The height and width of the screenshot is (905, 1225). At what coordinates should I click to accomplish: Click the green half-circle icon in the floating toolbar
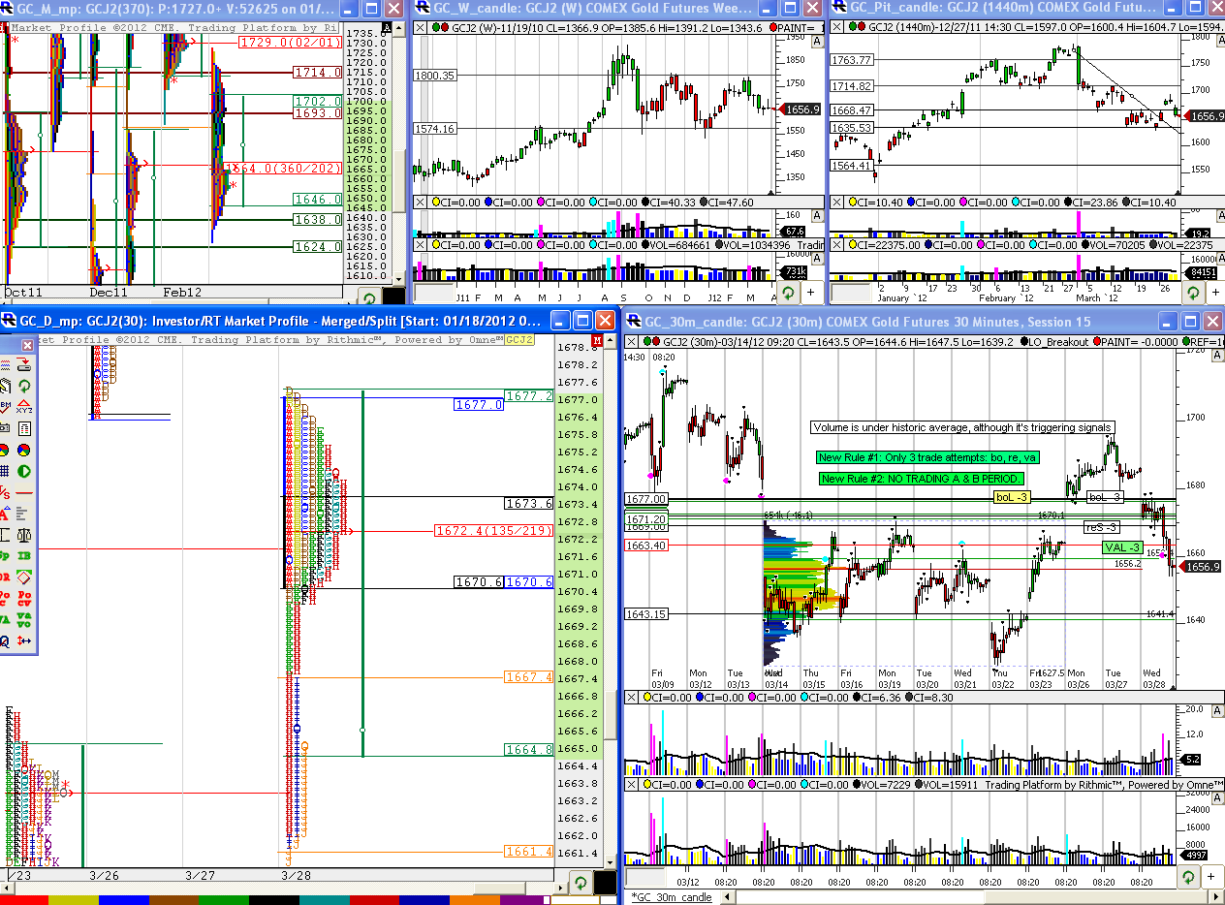coord(24,471)
